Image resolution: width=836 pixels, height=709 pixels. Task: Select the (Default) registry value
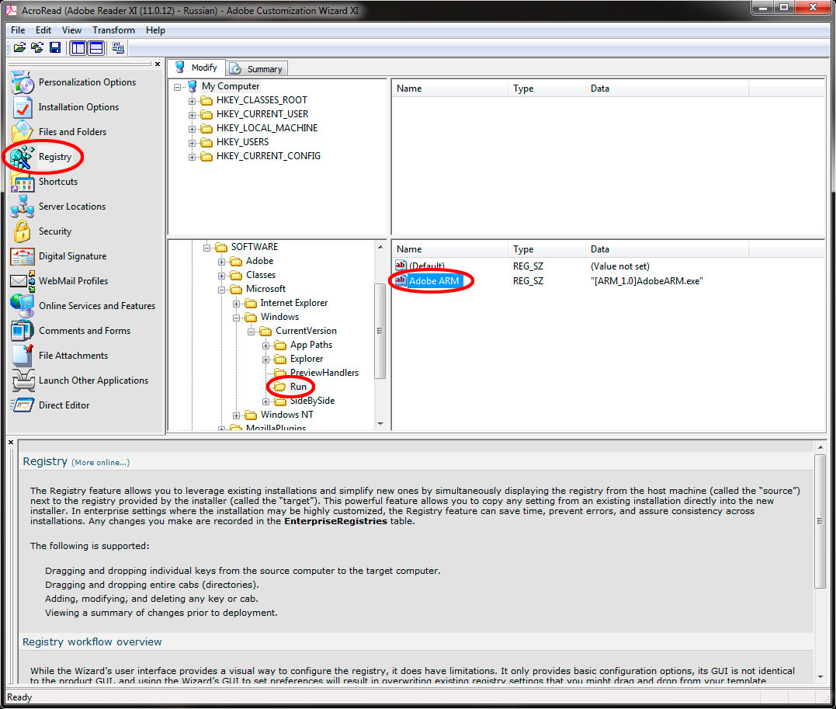[426, 266]
